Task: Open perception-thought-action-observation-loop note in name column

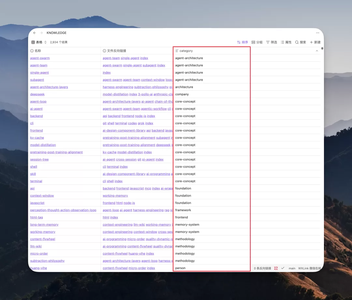Action: (x=63, y=210)
